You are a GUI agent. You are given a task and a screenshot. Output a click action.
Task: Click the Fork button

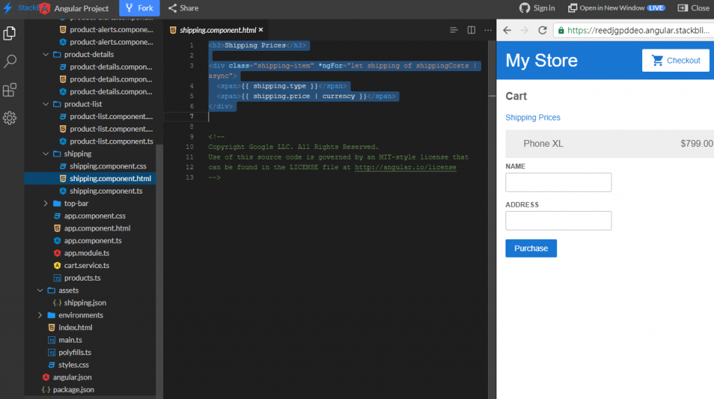click(139, 8)
